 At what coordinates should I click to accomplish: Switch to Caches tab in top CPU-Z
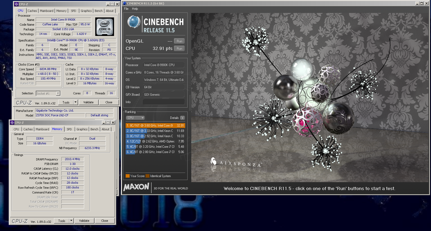coord(32,11)
